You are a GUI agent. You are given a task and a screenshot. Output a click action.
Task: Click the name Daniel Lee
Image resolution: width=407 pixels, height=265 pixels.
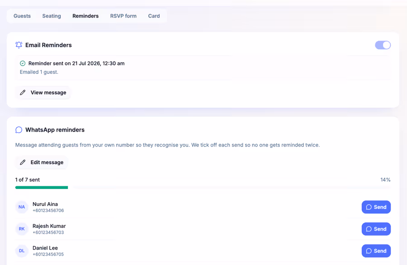pos(45,248)
